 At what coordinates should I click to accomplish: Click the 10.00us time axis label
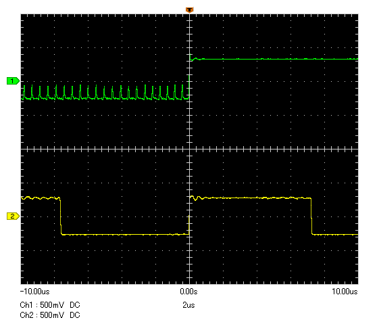[345, 292]
